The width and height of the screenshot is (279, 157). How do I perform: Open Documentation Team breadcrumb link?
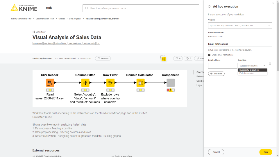[45, 19]
